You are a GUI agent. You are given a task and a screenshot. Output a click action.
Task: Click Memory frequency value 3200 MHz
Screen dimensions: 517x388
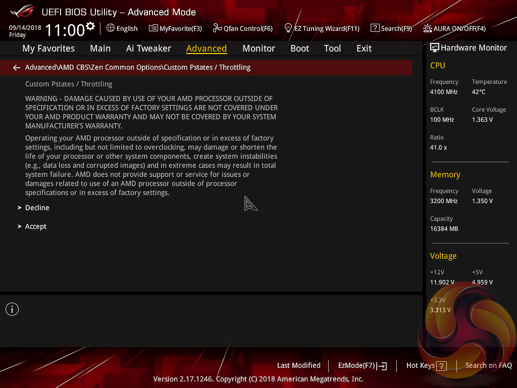(x=443, y=201)
